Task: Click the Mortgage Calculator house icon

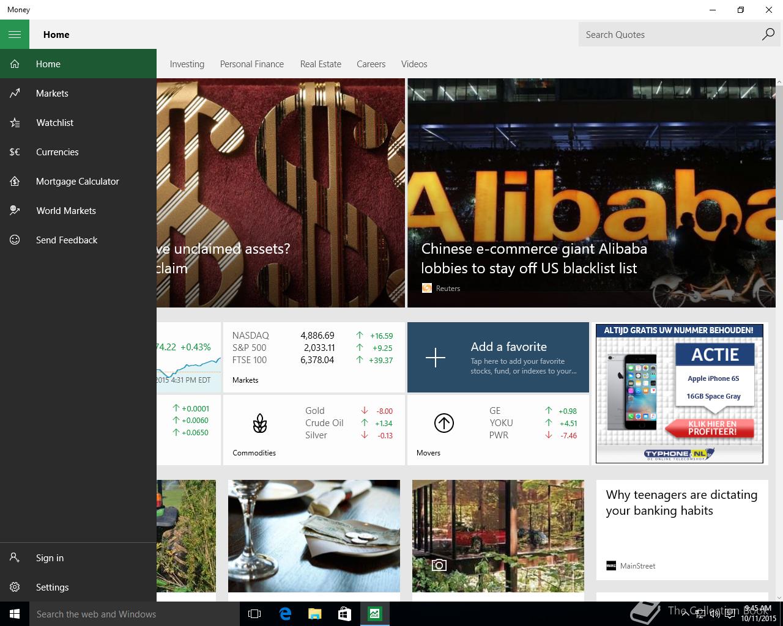Action: [x=15, y=181]
